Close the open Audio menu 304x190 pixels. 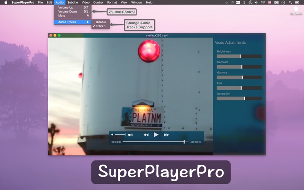pos(60,2)
